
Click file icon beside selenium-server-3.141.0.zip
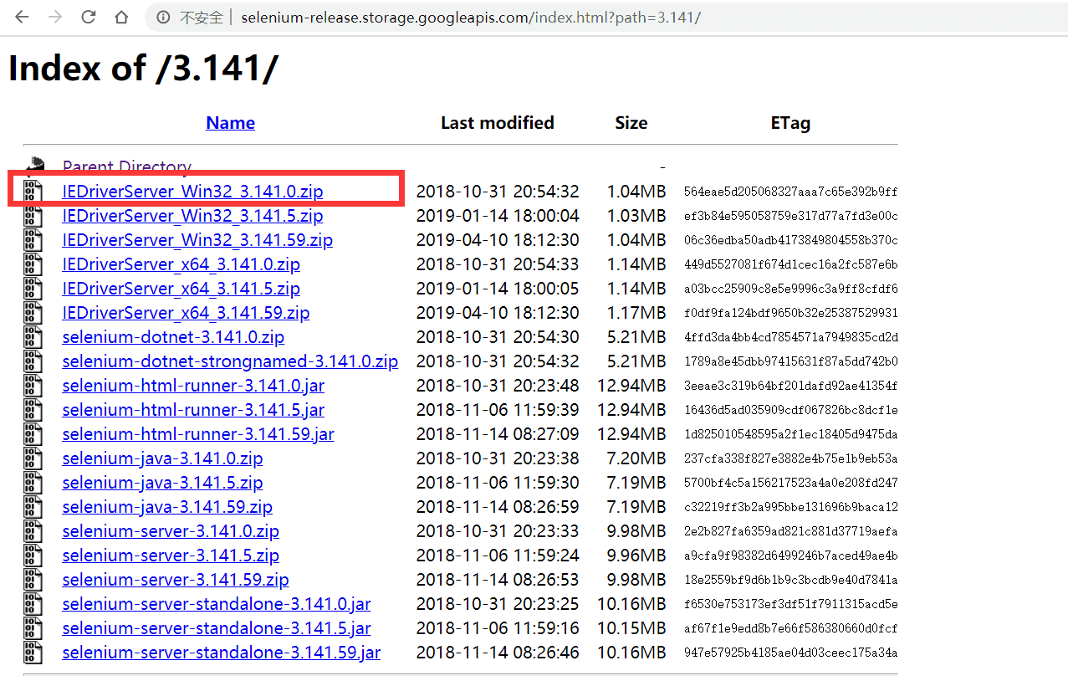pyautogui.click(x=33, y=531)
